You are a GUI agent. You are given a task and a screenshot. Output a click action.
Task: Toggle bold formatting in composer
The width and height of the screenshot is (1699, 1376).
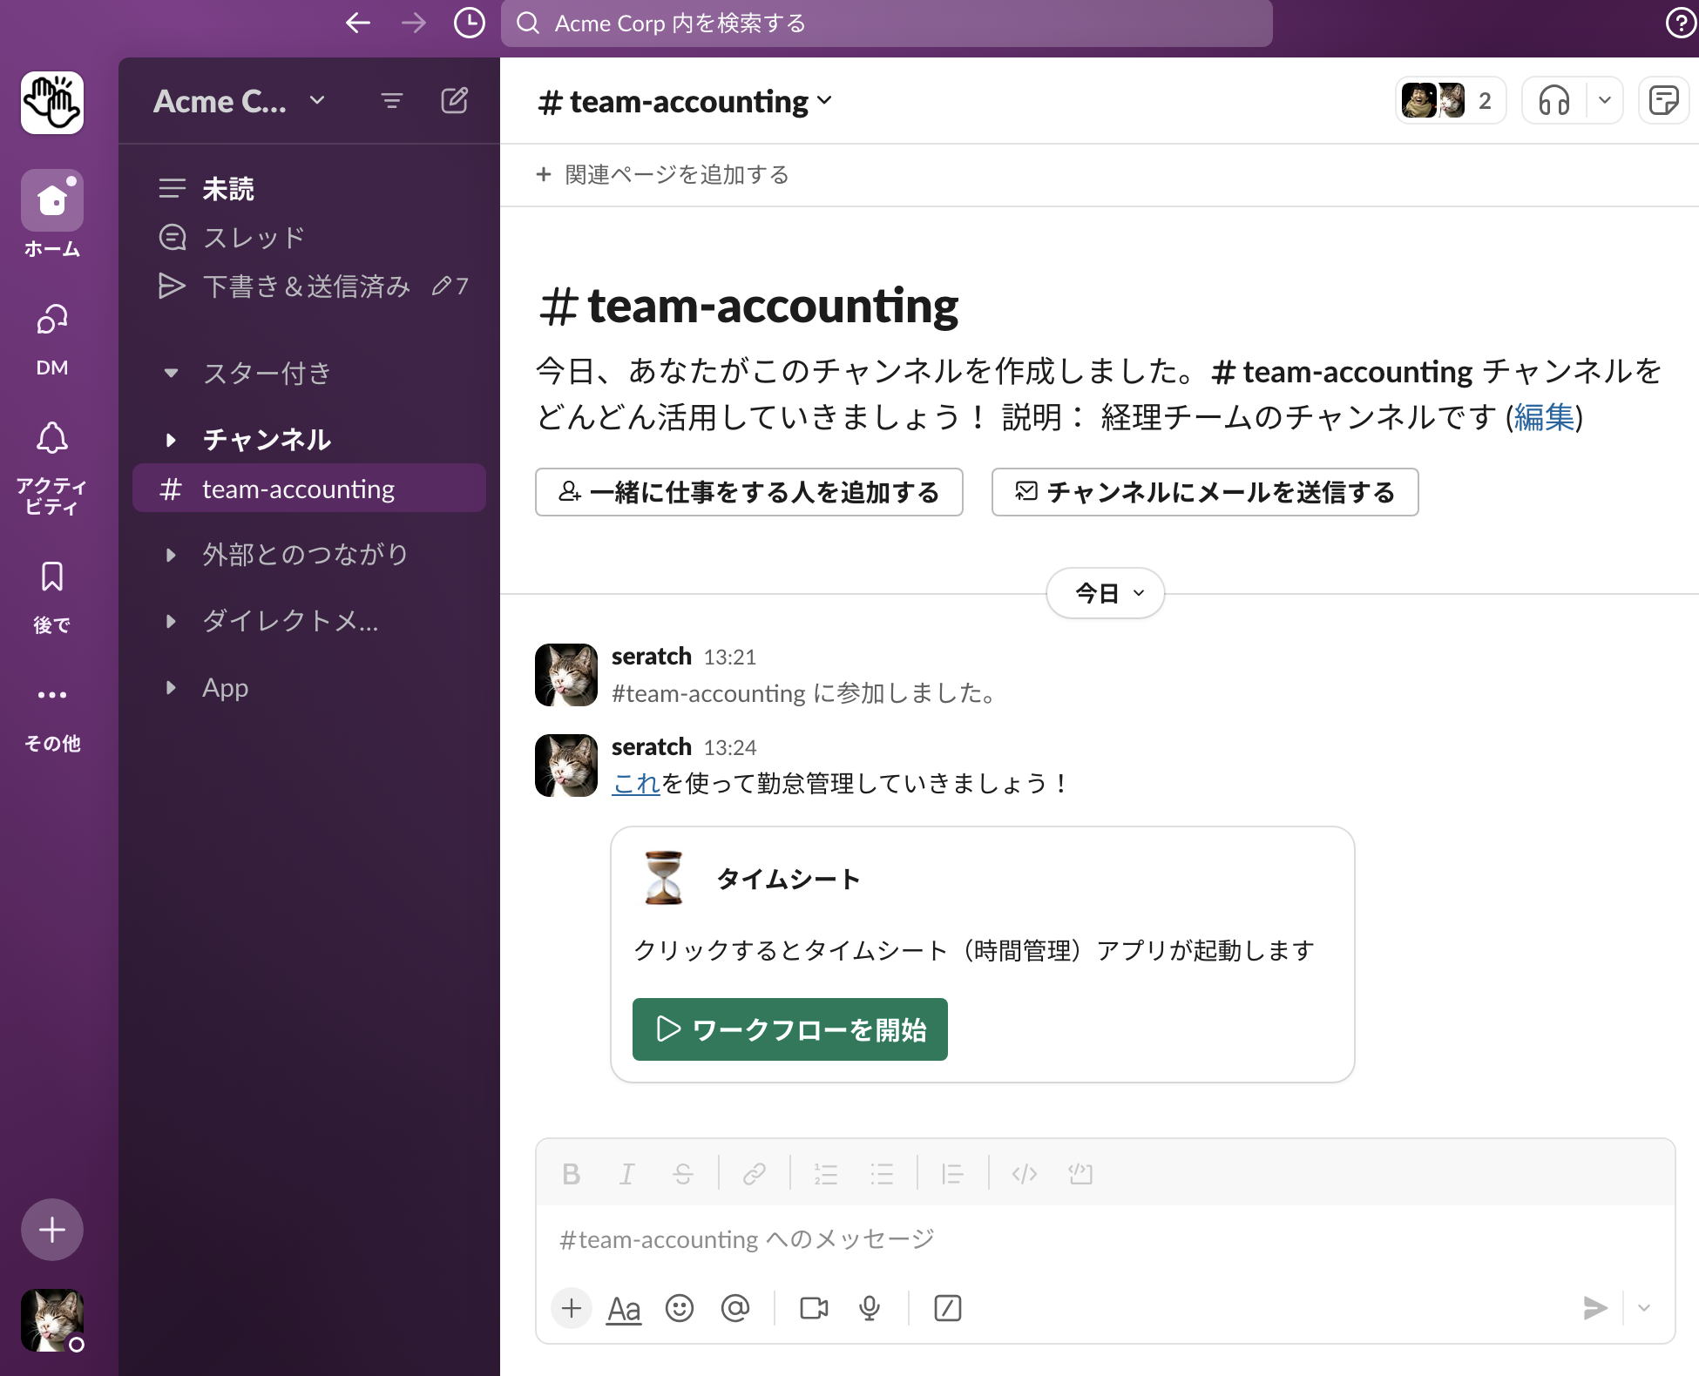[571, 1174]
